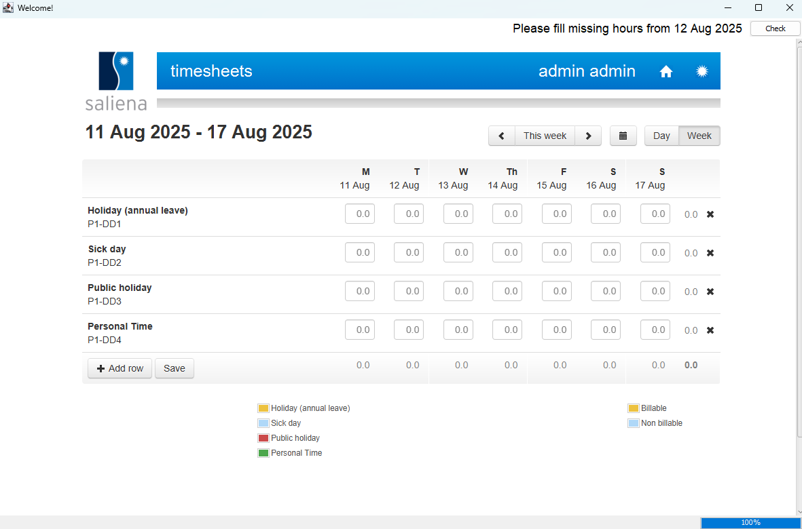Click the sun-shaped settings icon in header
Screen dimensions: 802x529
click(702, 71)
